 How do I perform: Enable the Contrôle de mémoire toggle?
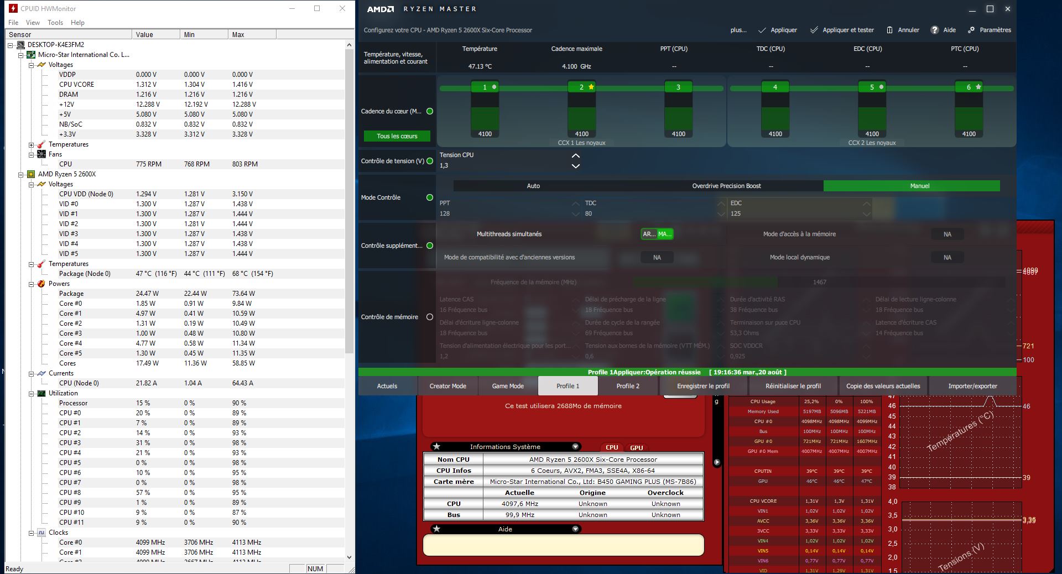430,317
